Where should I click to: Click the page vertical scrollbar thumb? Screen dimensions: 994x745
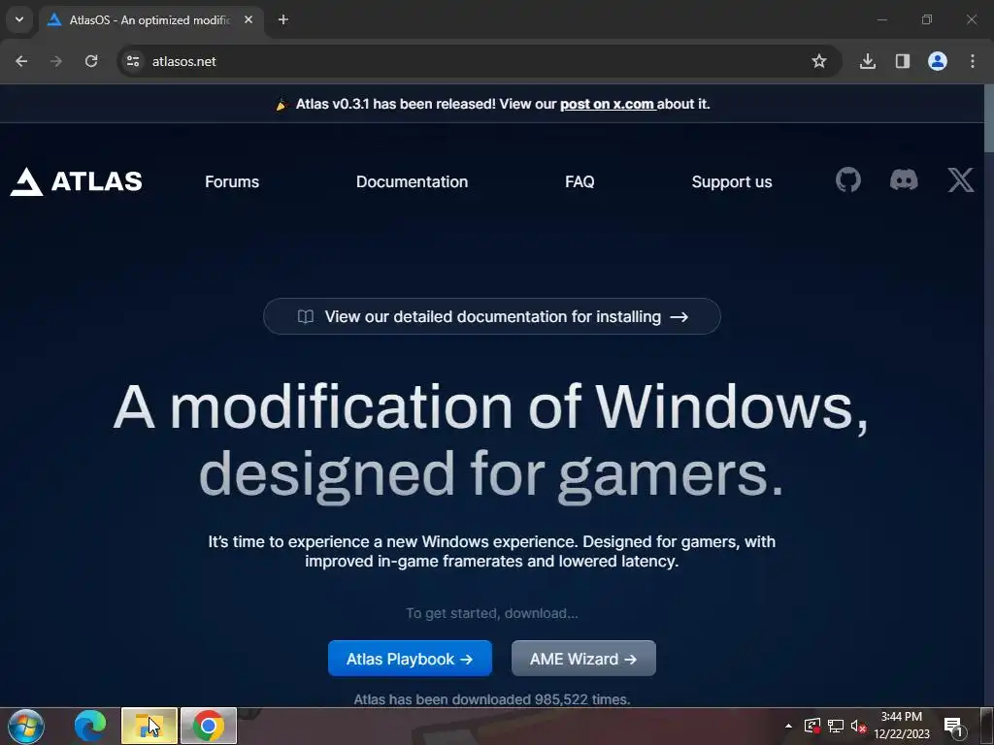[989, 117]
